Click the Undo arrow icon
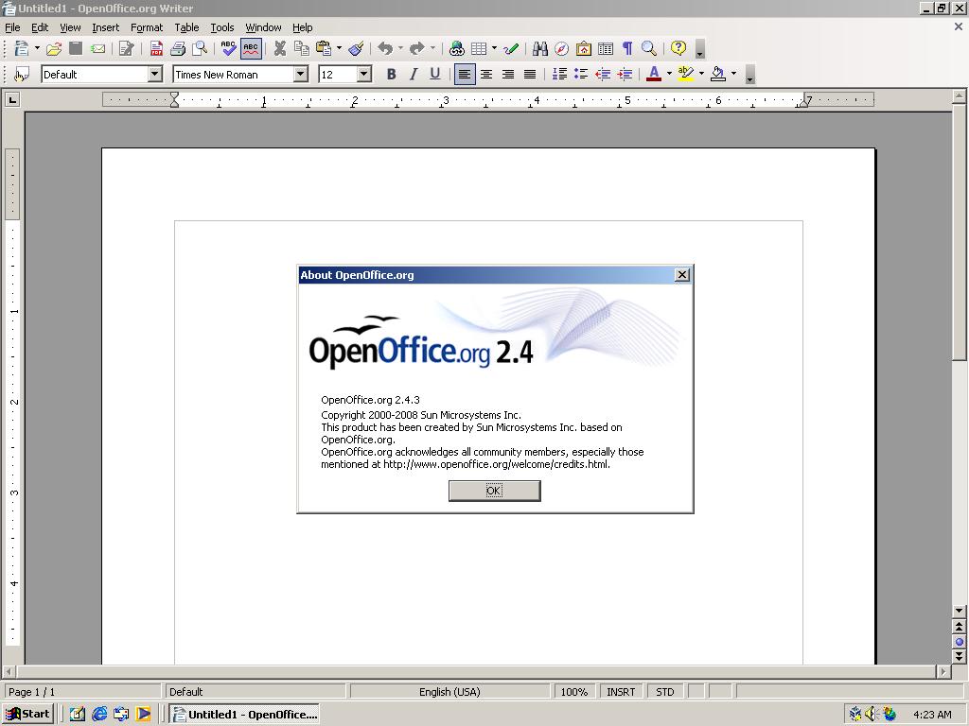Screen dimensions: 969x726 (x=385, y=48)
